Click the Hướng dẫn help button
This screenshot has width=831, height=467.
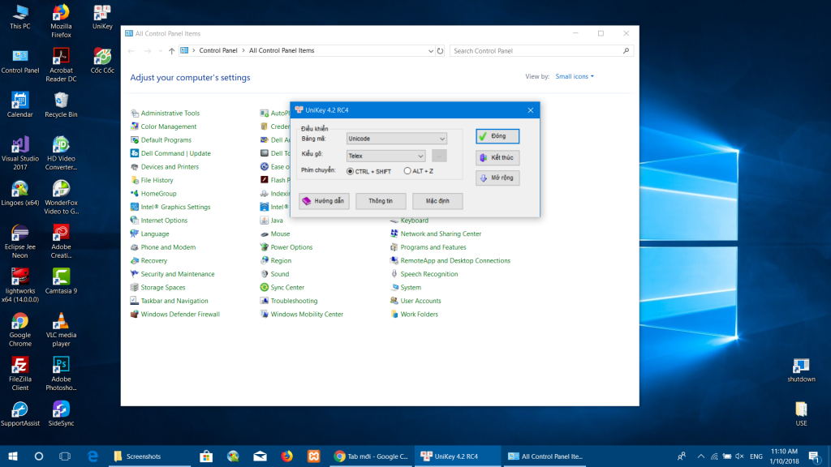point(324,201)
